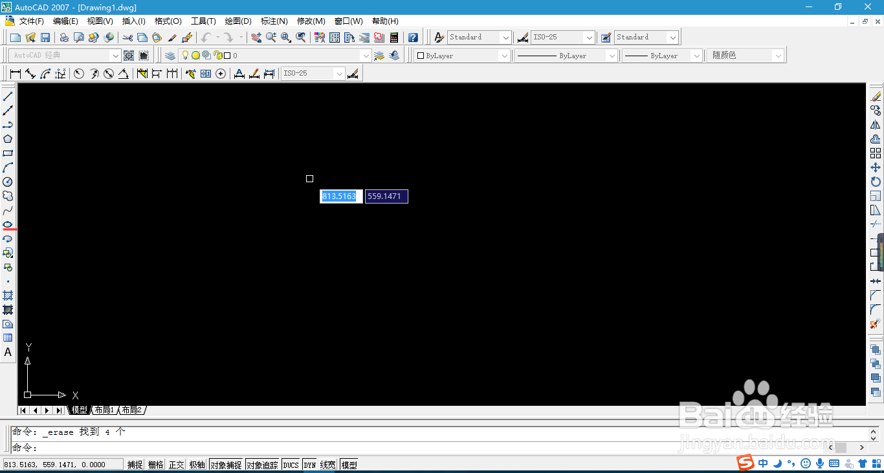Select the Rotate tool
Image resolution: width=884 pixels, height=473 pixels.
tap(876, 182)
